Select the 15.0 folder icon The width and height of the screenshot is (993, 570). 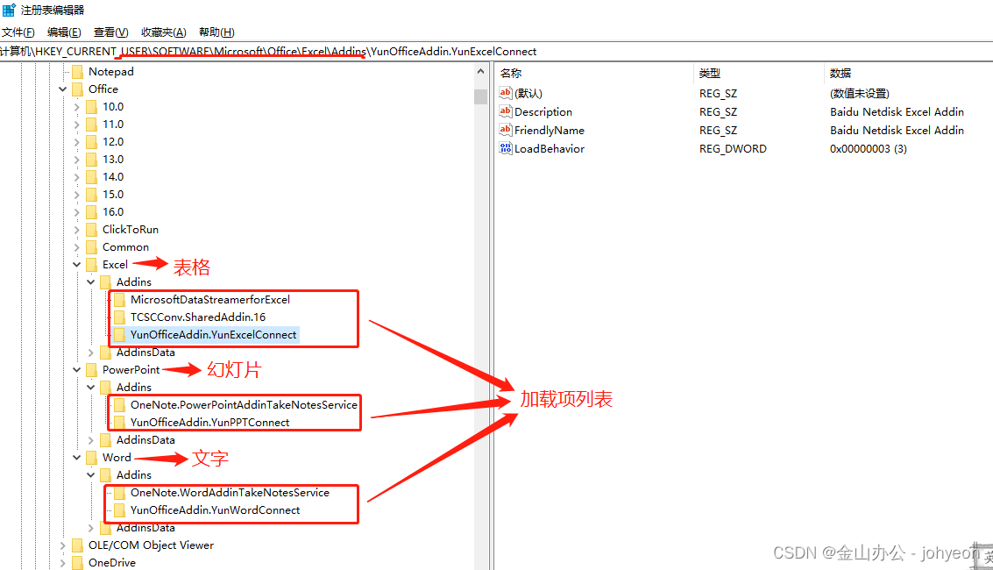(91, 195)
